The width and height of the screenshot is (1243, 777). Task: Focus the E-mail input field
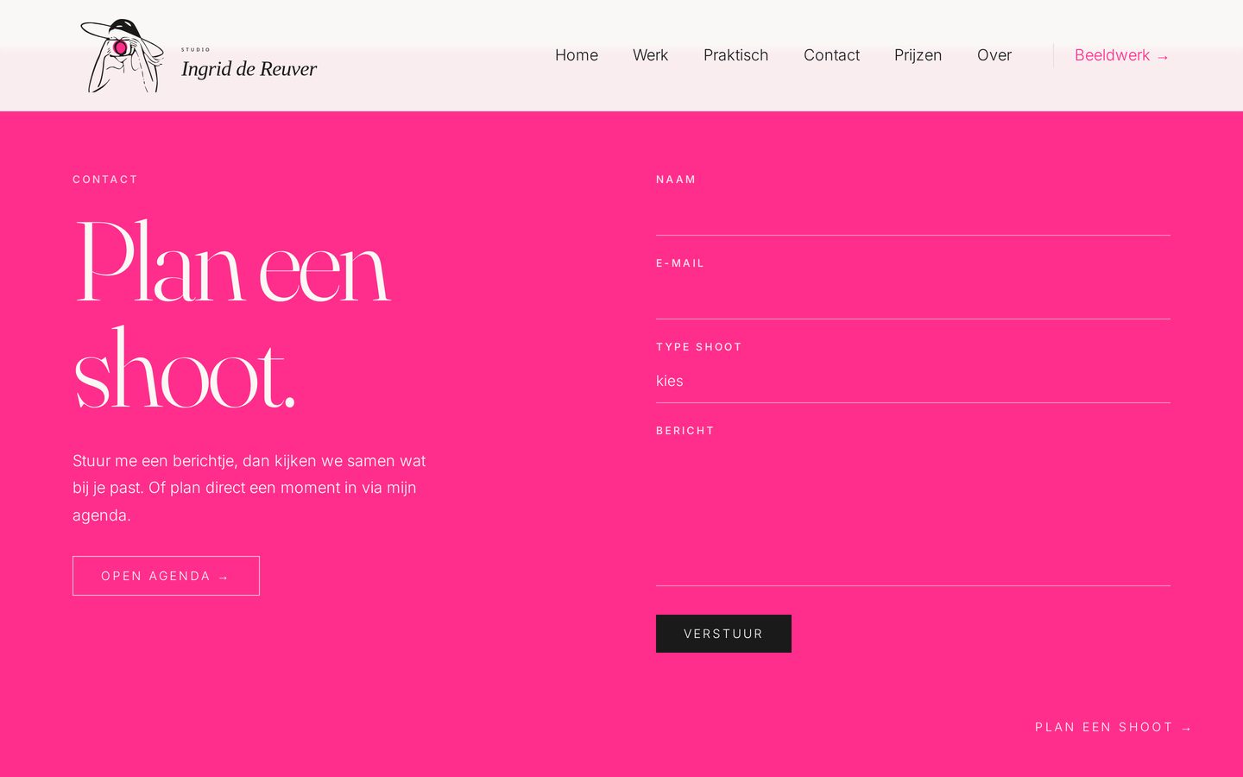913,298
